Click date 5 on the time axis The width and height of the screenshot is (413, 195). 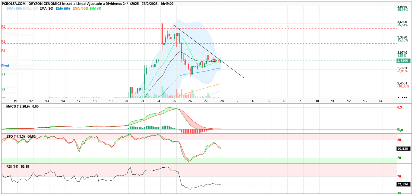[x=269, y=101]
